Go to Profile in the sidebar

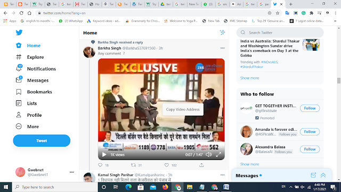tap(29, 115)
